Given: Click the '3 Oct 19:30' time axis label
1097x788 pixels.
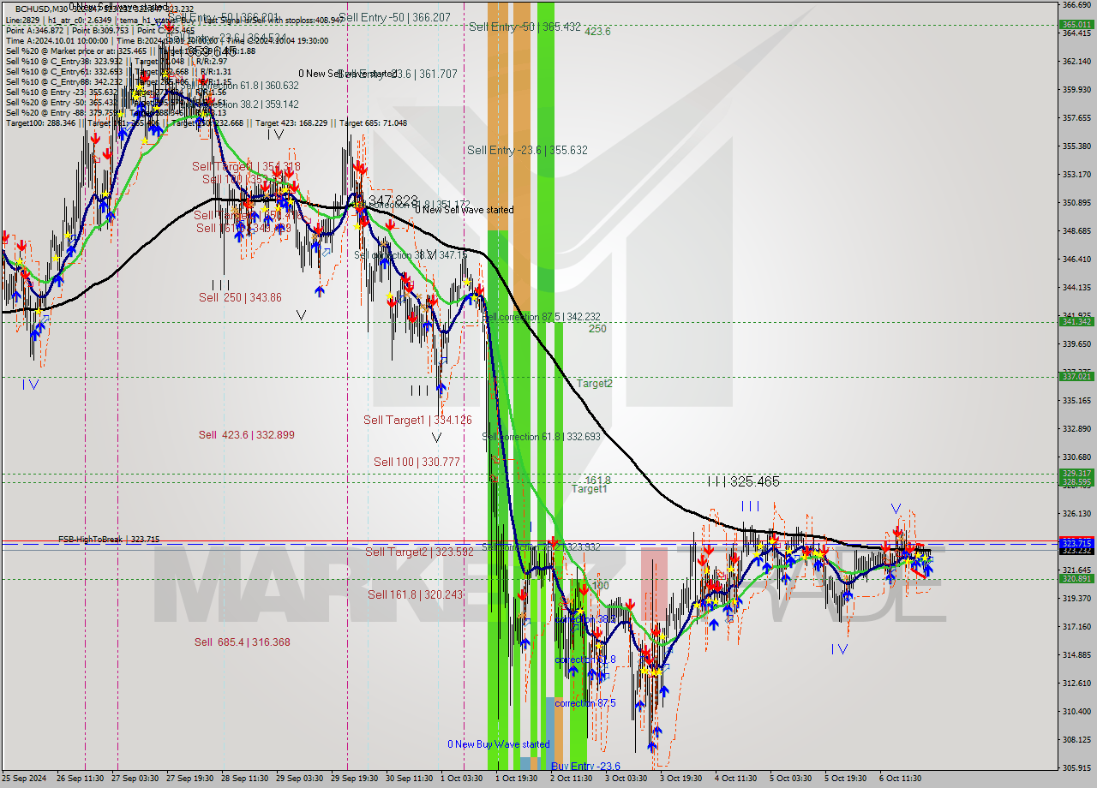Looking at the screenshot, I should pos(680,779).
